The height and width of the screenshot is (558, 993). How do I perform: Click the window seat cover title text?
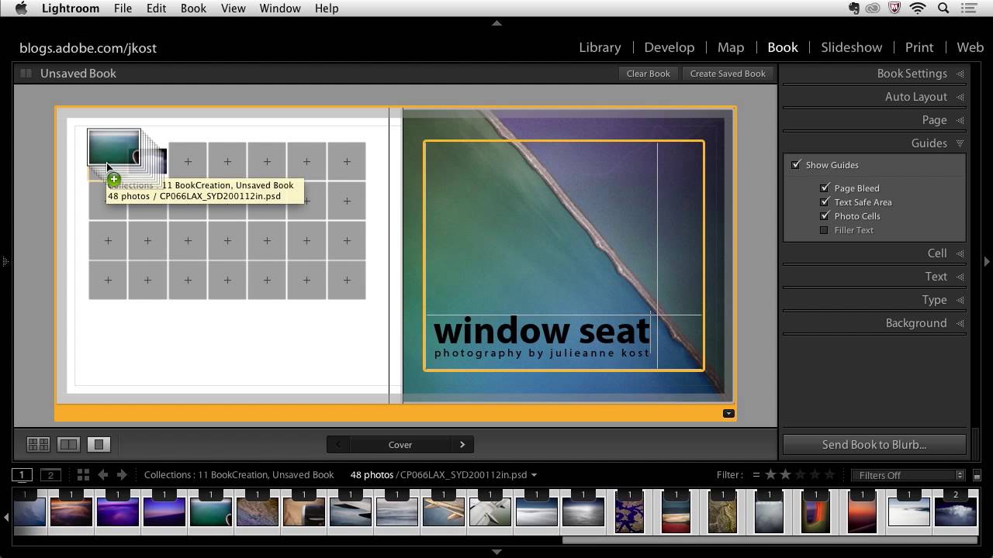pyautogui.click(x=541, y=332)
